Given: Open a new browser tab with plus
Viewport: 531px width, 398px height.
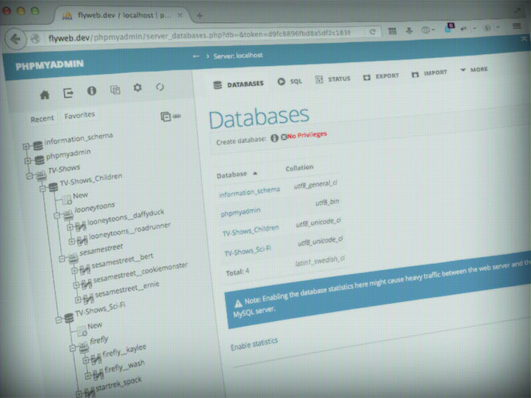Looking at the screenshot, I should (199, 16).
